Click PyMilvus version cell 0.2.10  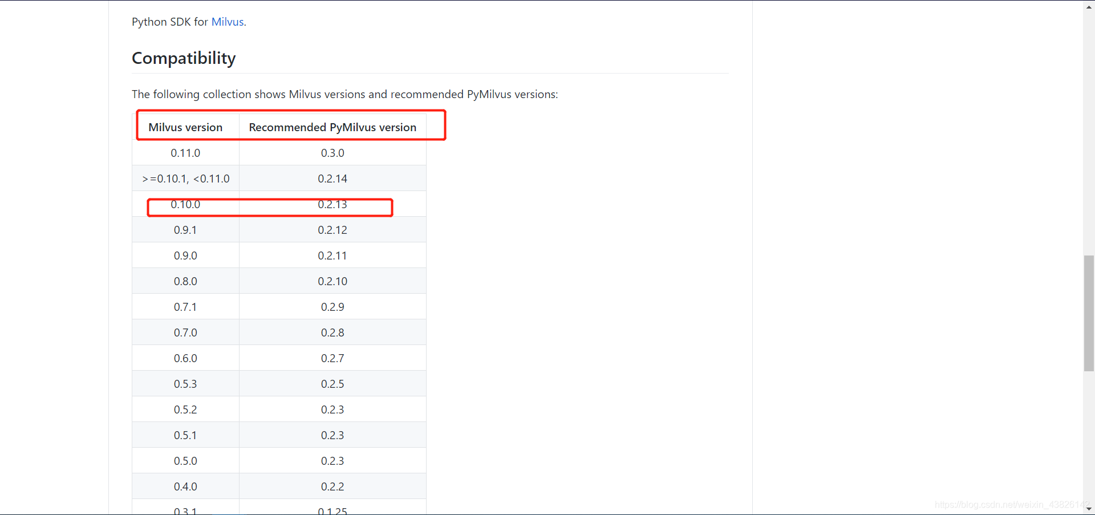pos(332,281)
